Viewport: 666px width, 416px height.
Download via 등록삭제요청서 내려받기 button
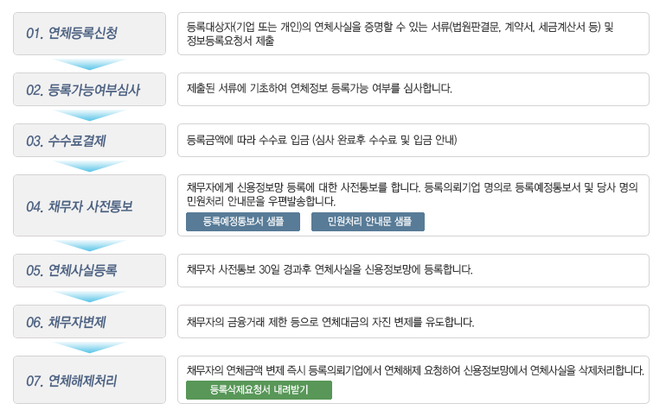coord(259,390)
